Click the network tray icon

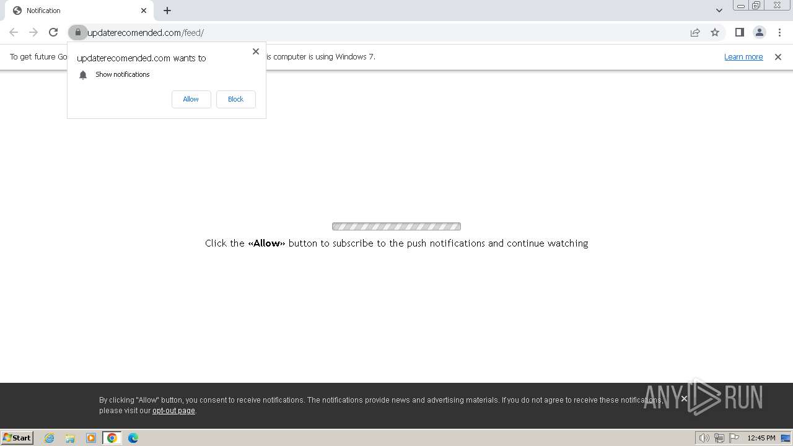[x=719, y=438]
